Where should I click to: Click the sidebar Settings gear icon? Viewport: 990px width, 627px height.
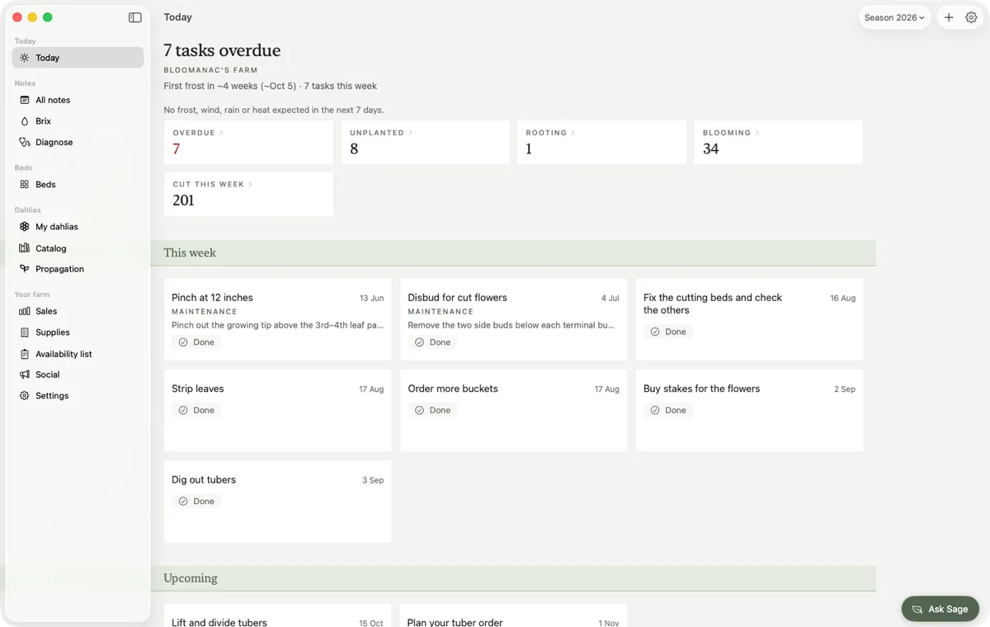25,396
